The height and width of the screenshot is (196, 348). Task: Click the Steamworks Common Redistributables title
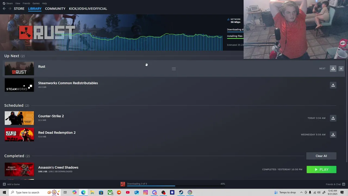point(68,83)
